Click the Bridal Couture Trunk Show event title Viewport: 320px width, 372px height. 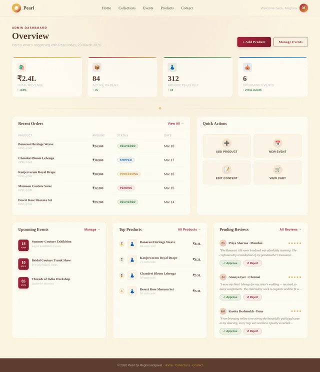pyautogui.click(x=51, y=260)
